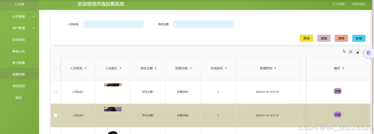The image size is (374, 134).
Task: Sort by 新增时间 column arrows
Action: (x=275, y=68)
